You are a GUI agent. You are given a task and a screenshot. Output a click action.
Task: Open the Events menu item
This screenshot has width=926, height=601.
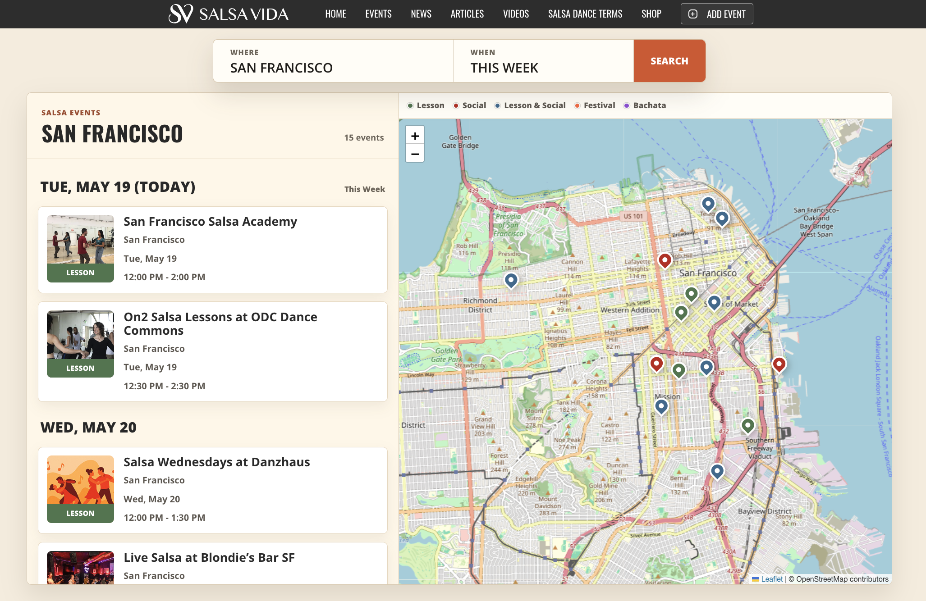[x=378, y=14]
